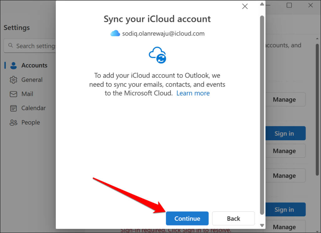This screenshot has height=233, width=321.
Task: Close the Settings window
Action: 311,5
